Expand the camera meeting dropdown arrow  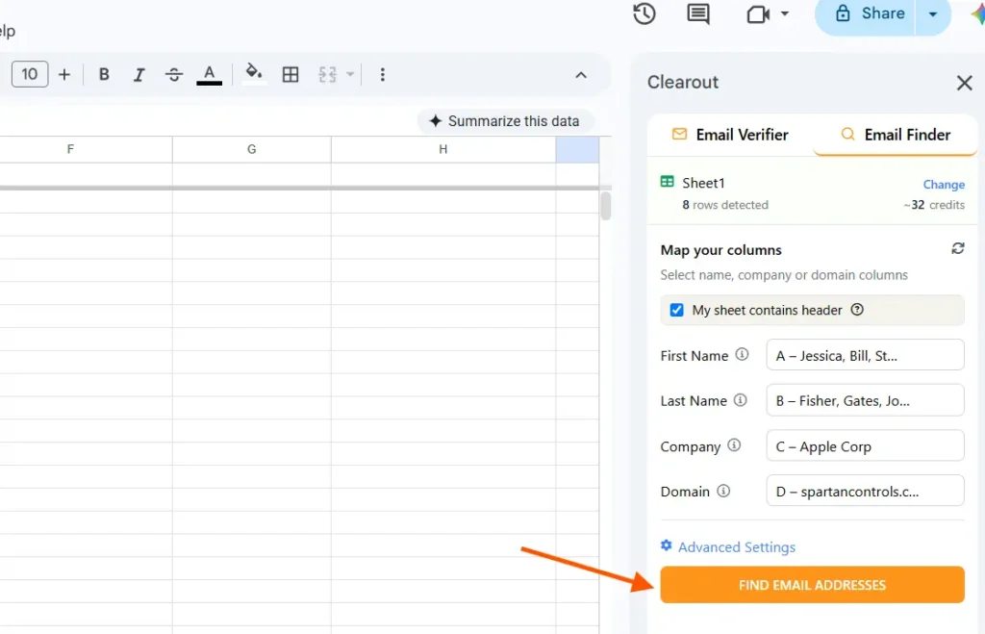[785, 13]
